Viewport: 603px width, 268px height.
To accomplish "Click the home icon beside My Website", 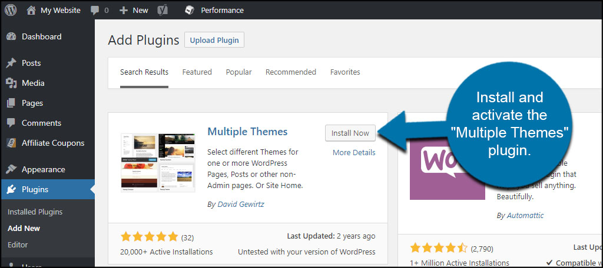I will tap(31, 10).
